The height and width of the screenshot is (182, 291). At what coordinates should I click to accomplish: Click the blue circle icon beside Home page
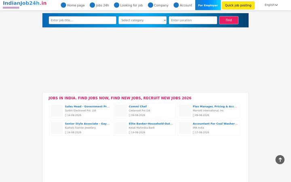tap(63, 5)
